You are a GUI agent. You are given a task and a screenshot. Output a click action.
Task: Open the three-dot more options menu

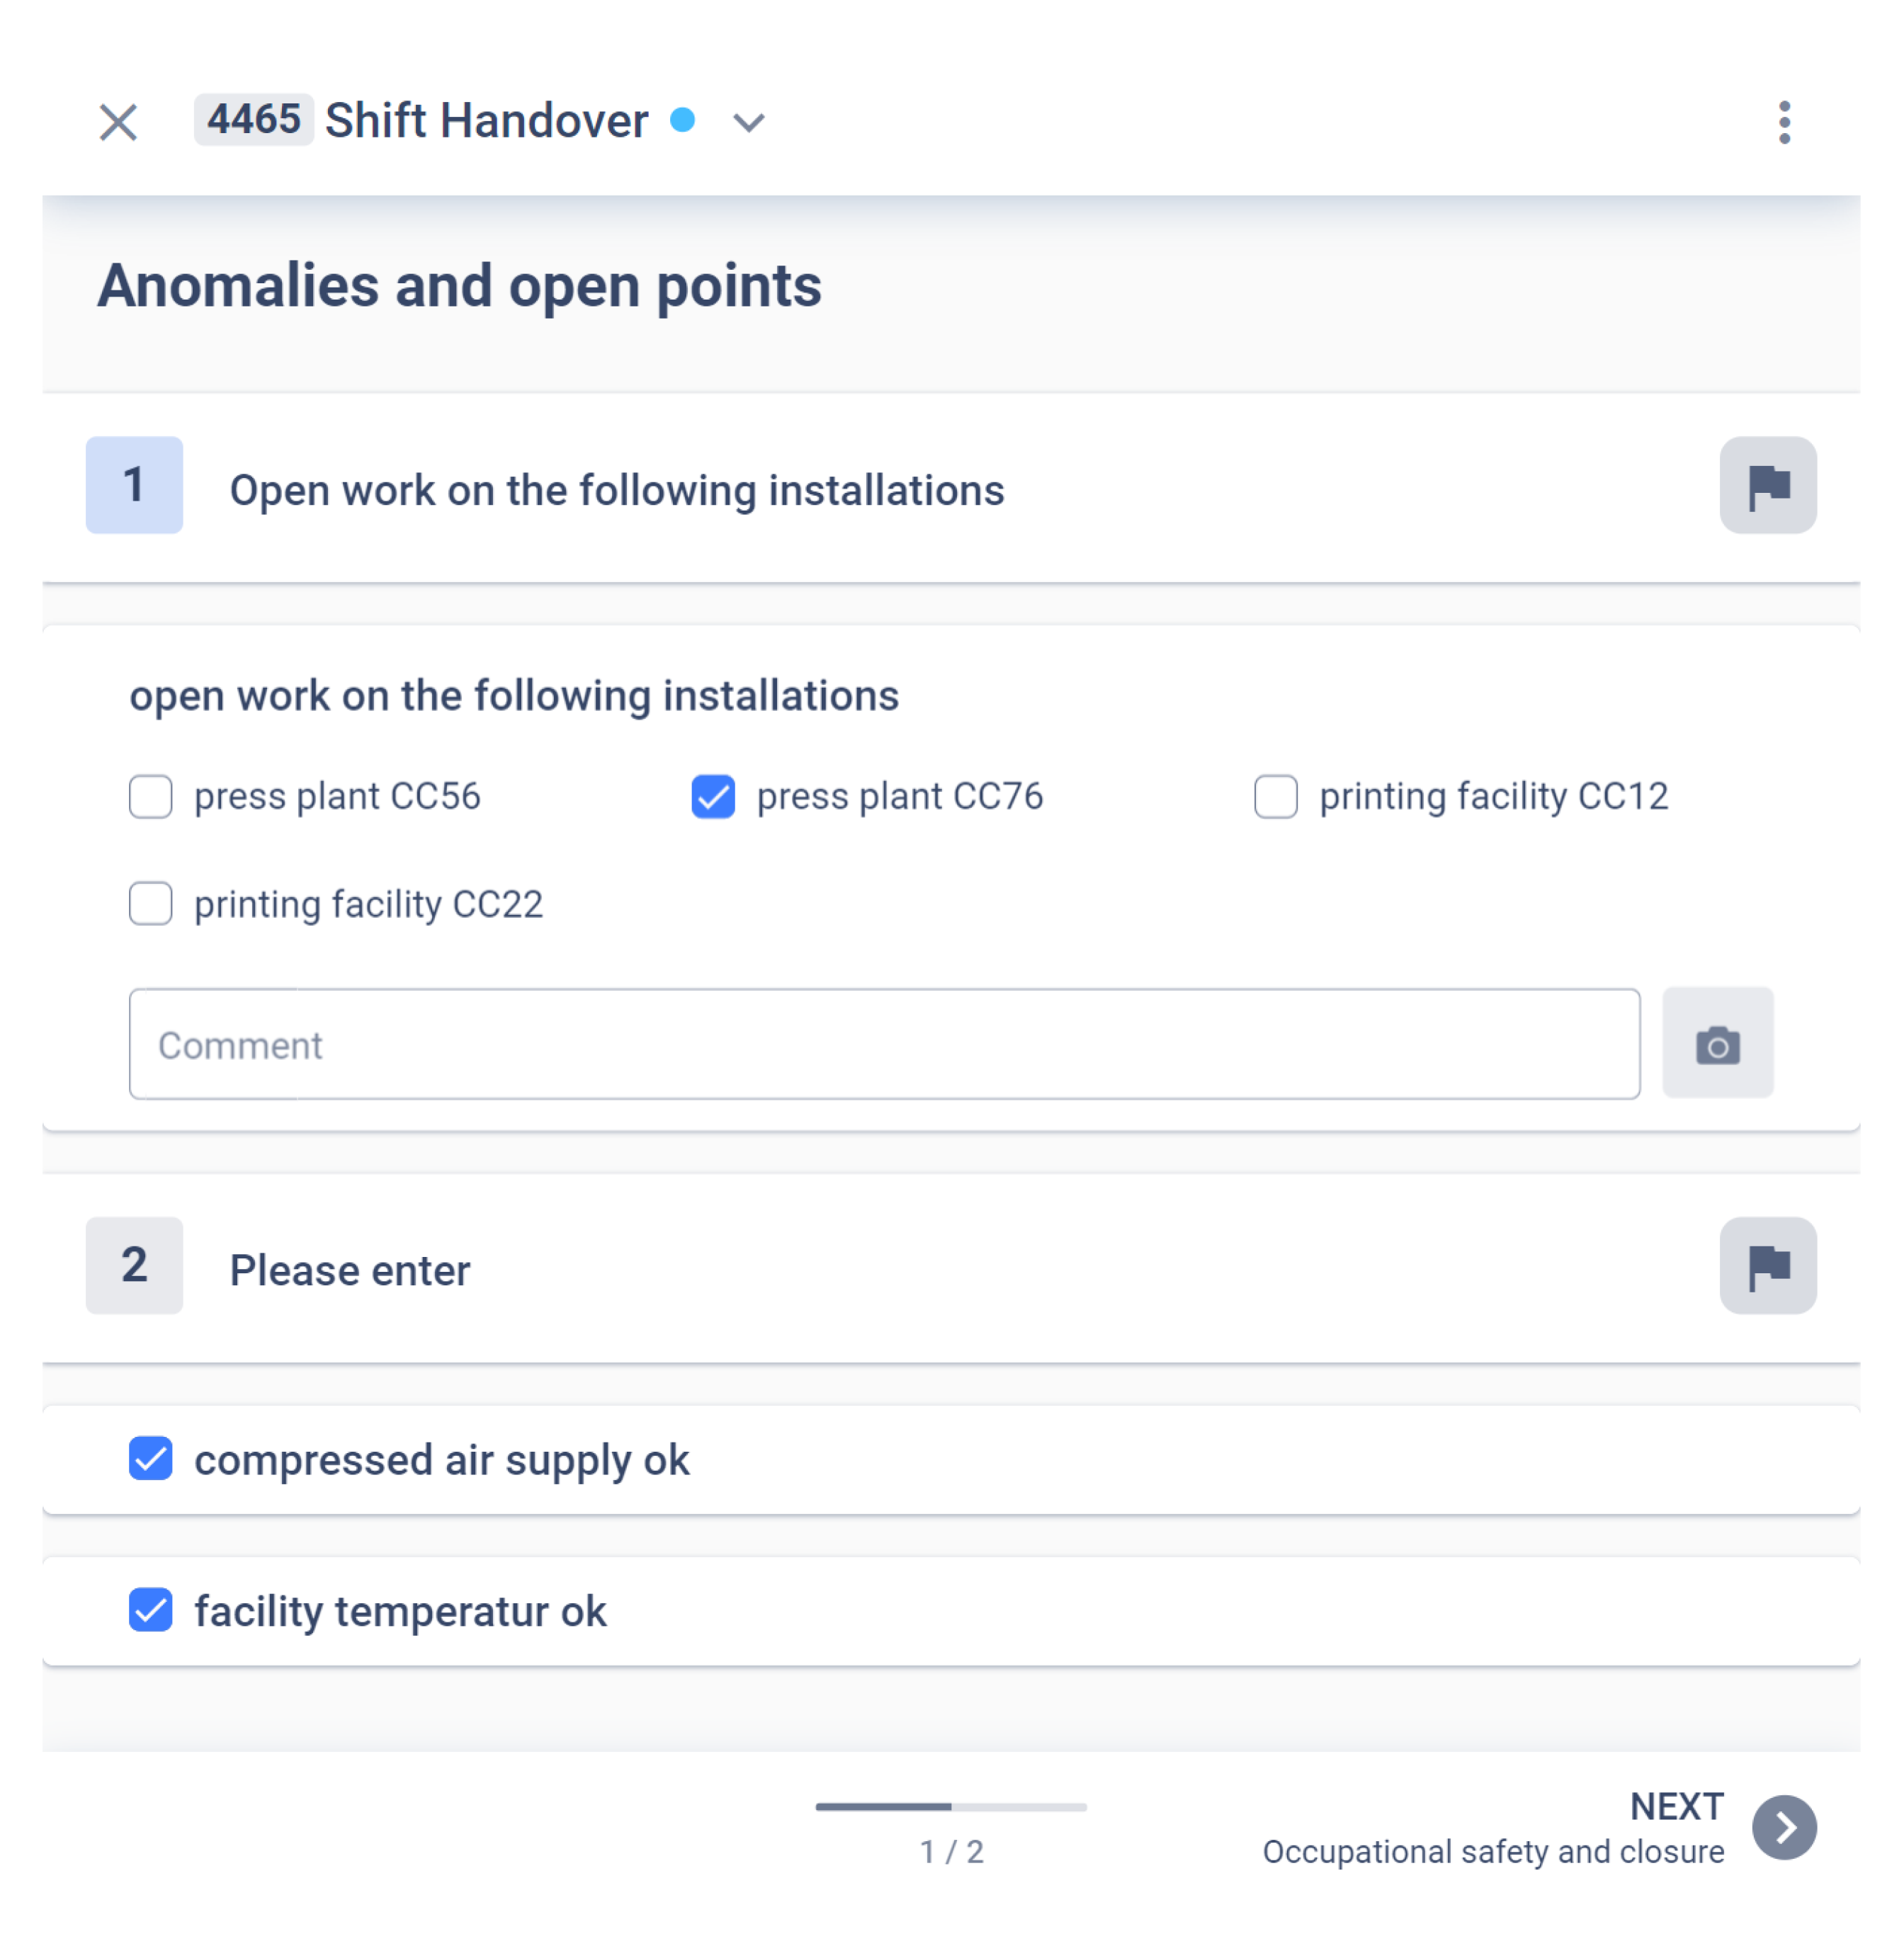pyautogui.click(x=1784, y=122)
